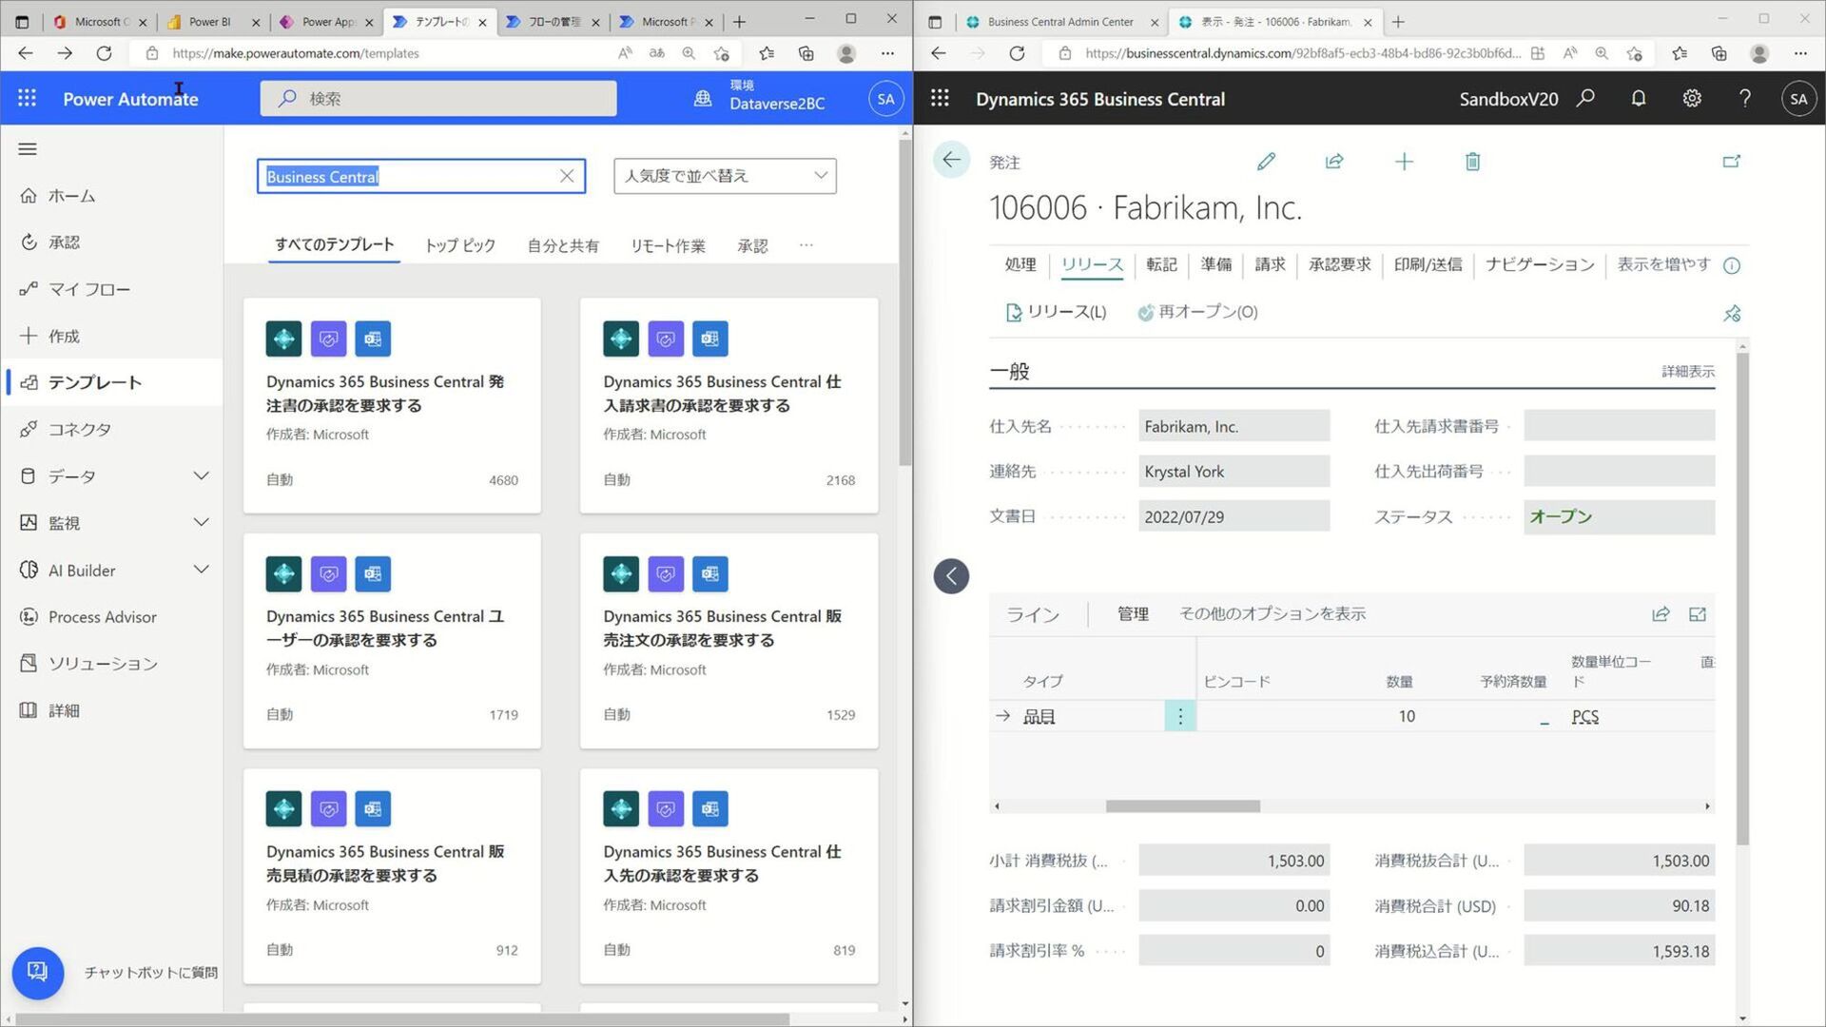Click the lines horizontal scrollbar thumb

[x=1182, y=806]
